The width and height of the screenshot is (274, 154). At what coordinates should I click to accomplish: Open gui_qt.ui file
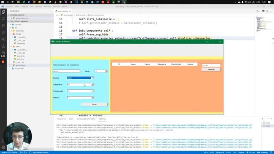[x=21, y=59]
